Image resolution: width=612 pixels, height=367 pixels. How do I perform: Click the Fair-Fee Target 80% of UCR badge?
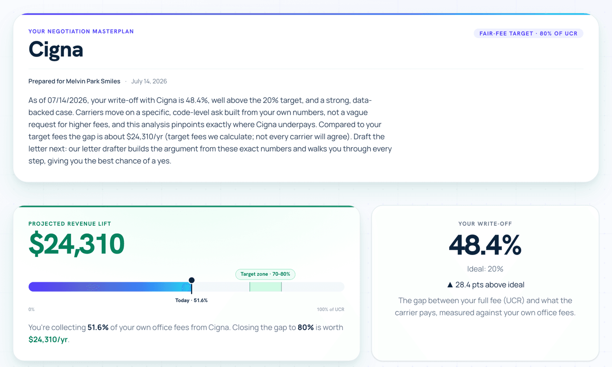pyautogui.click(x=528, y=33)
